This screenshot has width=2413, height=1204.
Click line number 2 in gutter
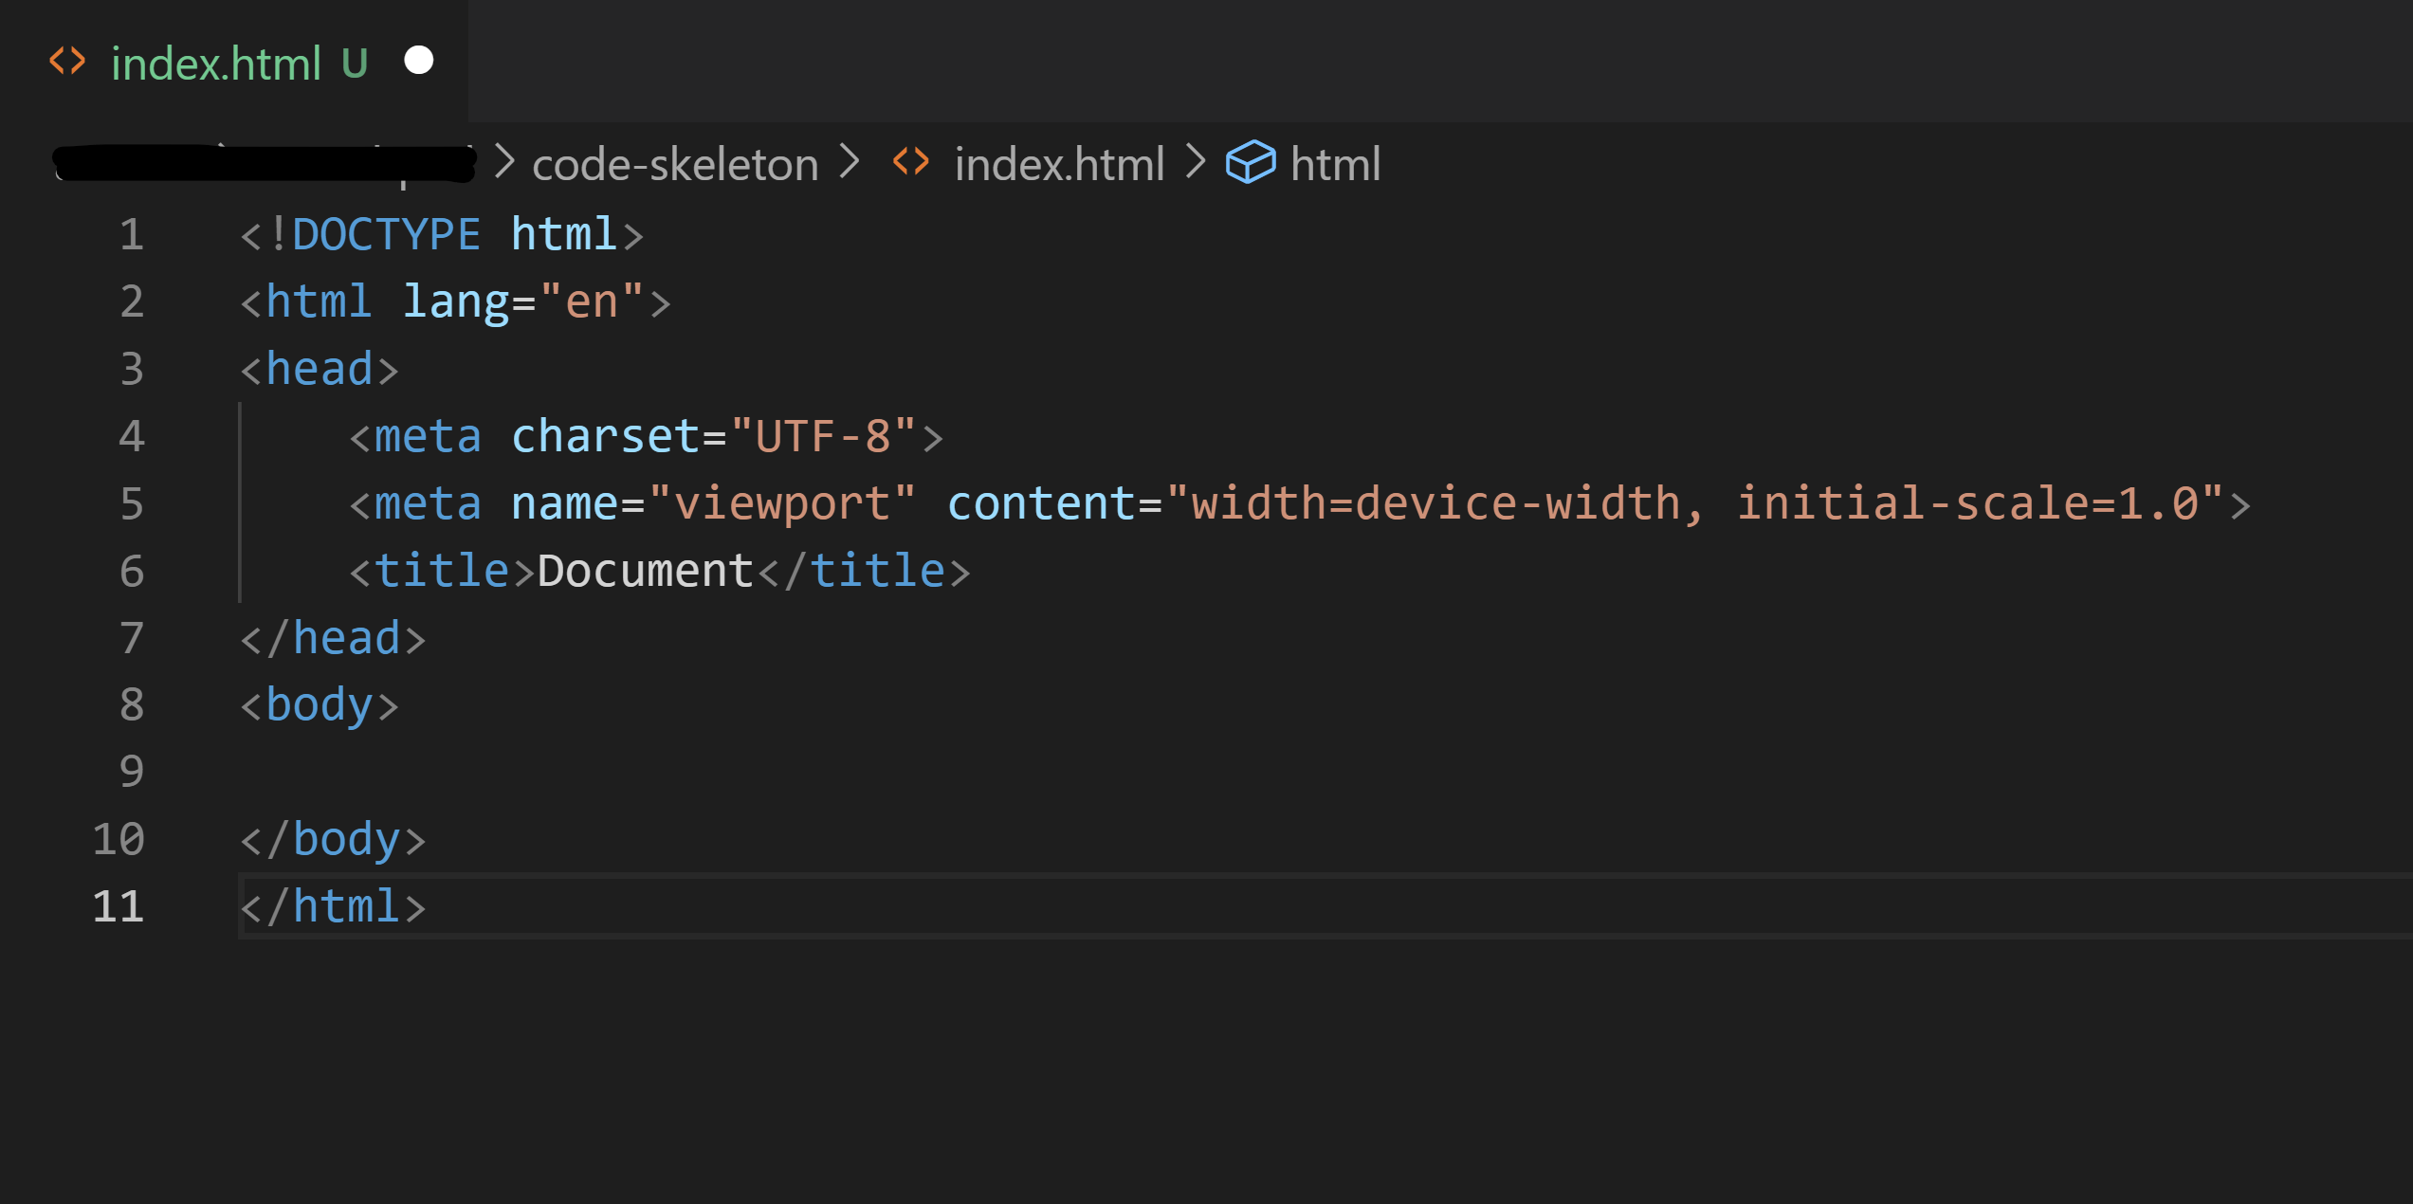[132, 302]
